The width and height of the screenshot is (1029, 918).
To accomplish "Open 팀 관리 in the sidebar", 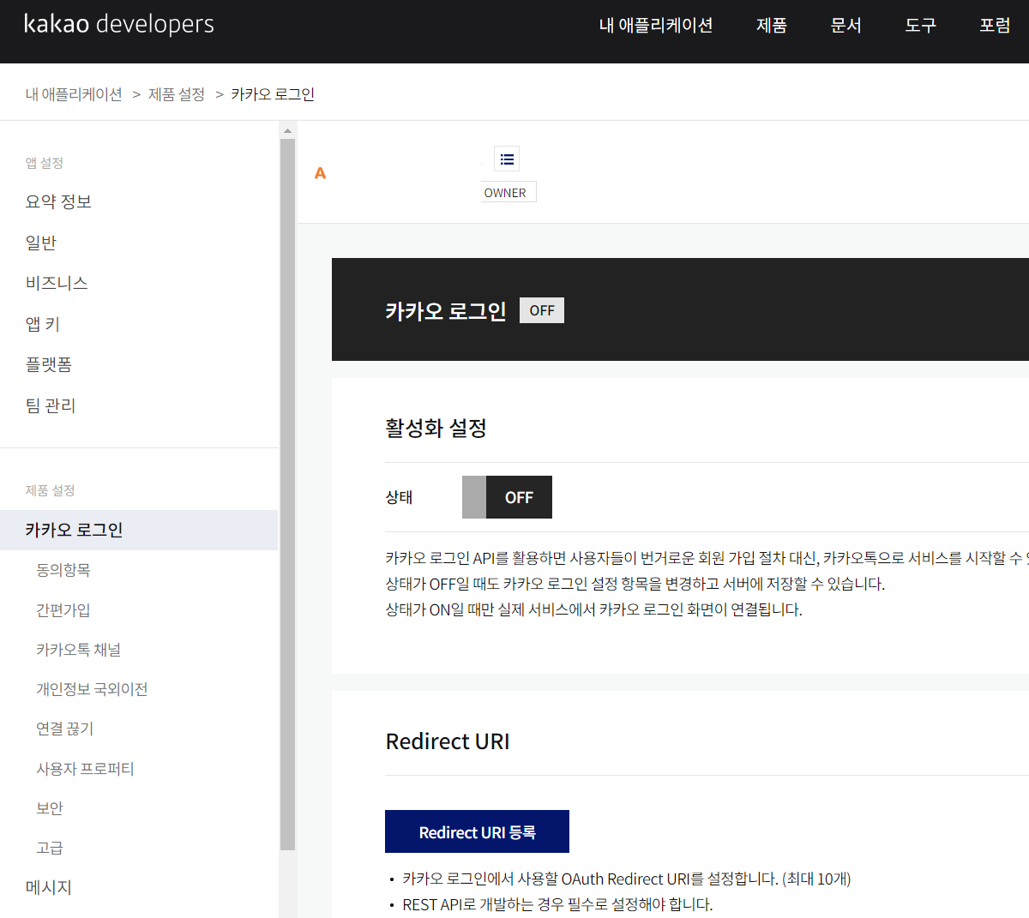I will 51,405.
